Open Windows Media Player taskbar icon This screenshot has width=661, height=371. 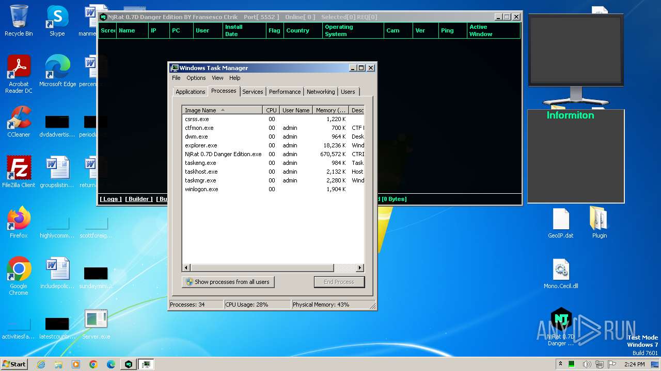tap(76, 364)
